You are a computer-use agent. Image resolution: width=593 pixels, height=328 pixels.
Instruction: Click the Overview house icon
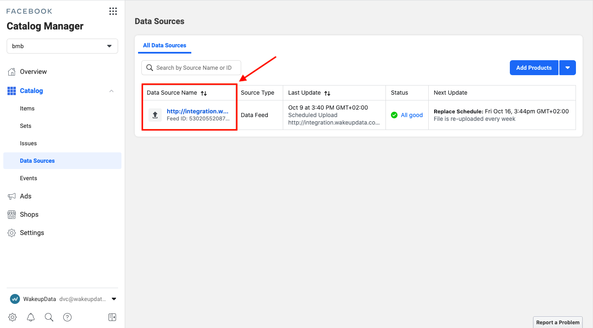tap(12, 71)
